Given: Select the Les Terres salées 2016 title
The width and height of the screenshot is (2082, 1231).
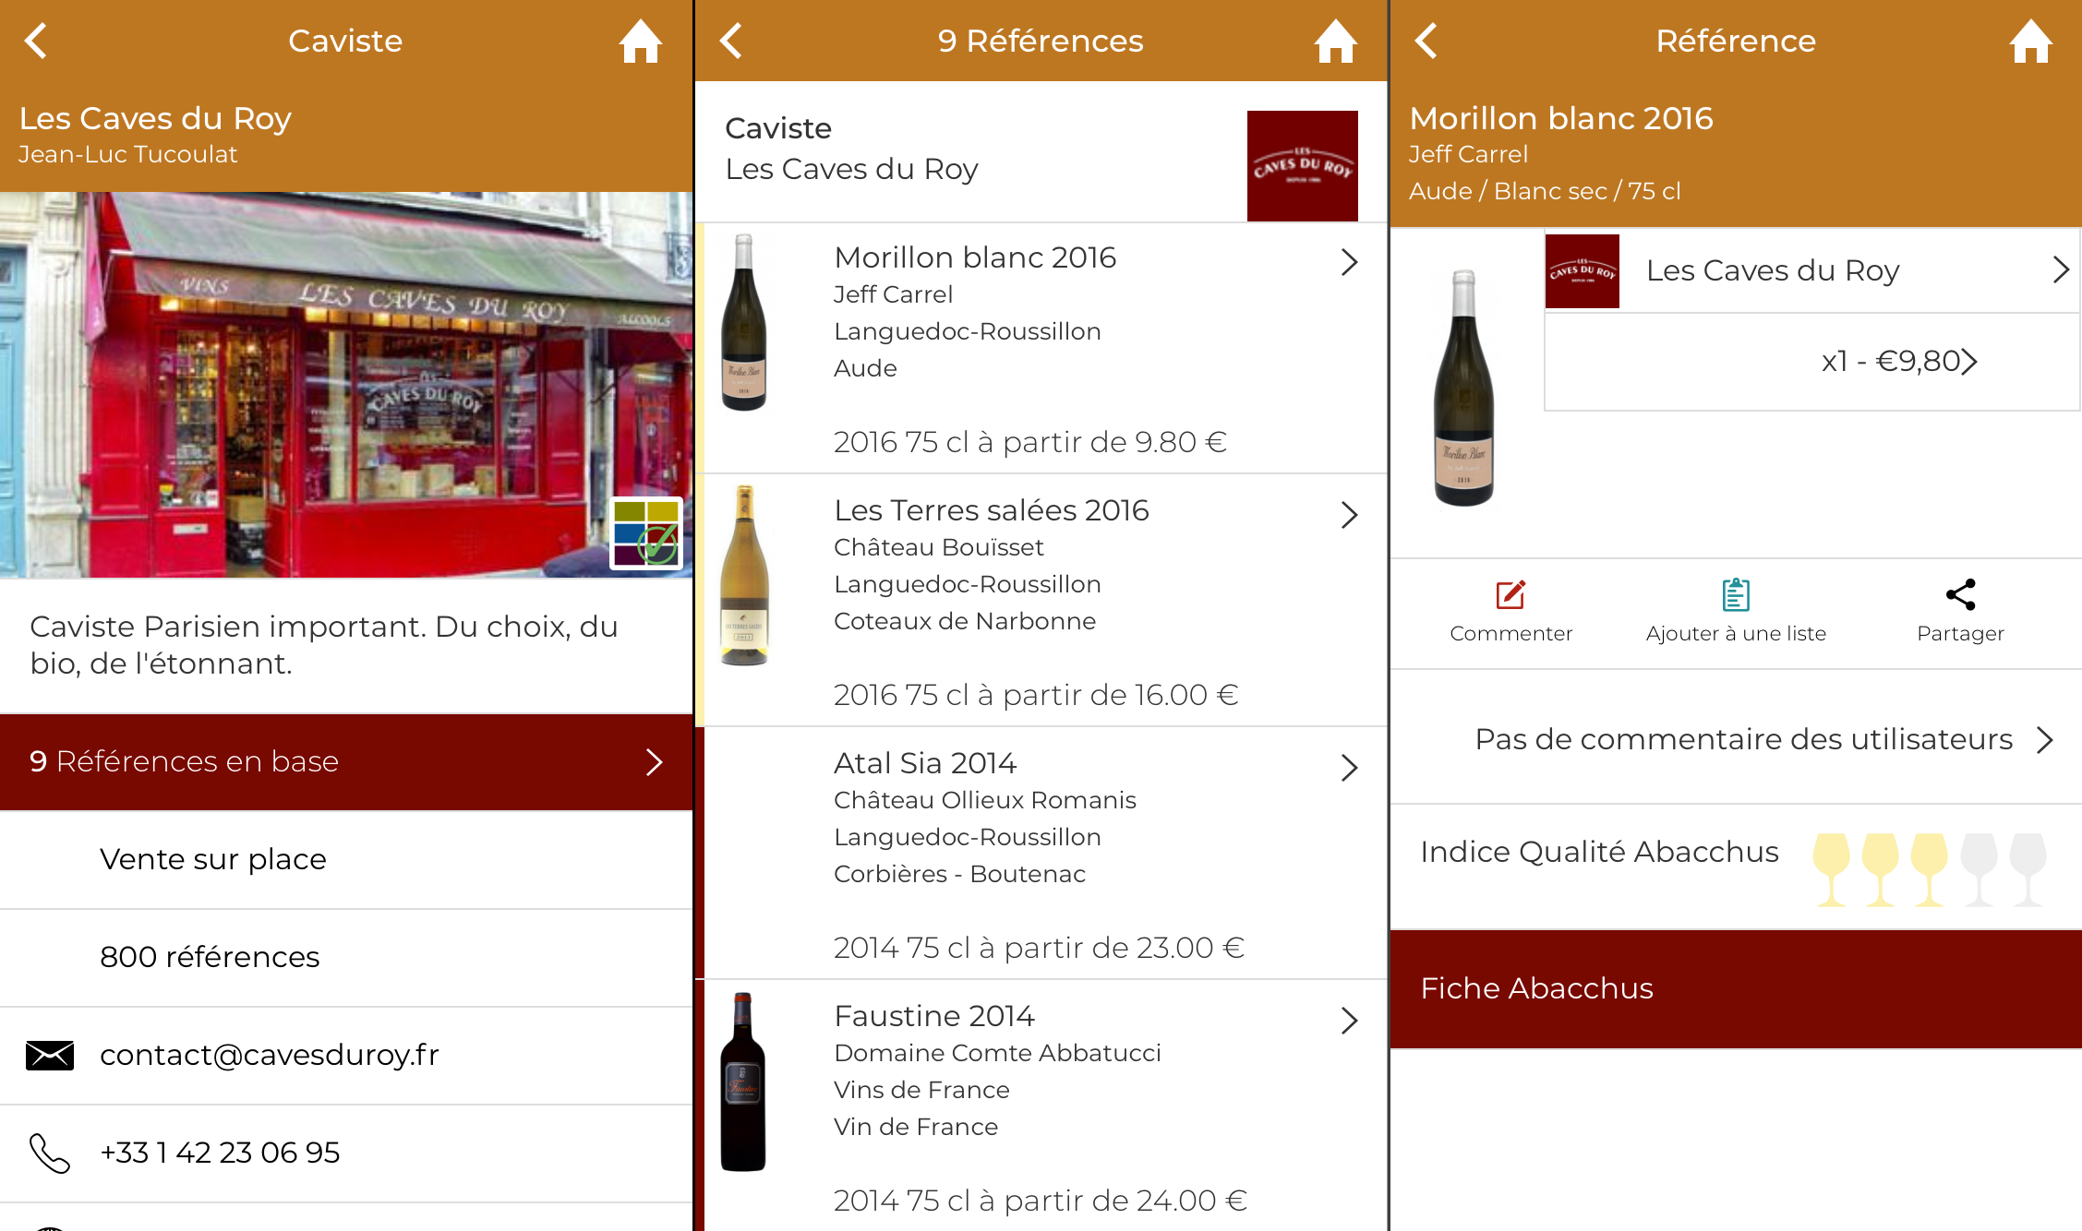Looking at the screenshot, I should coord(992,510).
